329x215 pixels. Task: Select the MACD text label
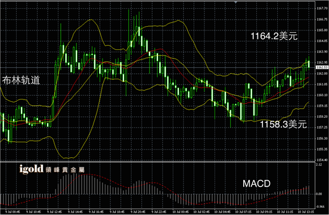257,184
